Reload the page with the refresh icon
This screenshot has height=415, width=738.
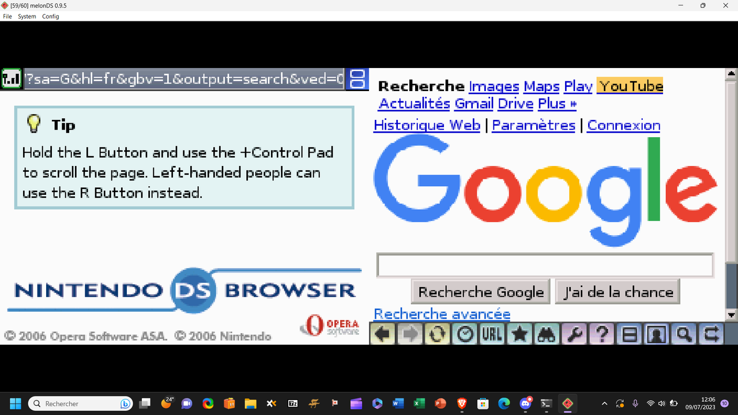pyautogui.click(x=437, y=334)
